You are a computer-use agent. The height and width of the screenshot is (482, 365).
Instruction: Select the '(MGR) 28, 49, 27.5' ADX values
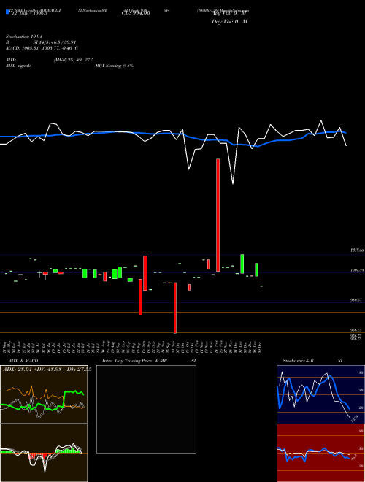click(74, 60)
